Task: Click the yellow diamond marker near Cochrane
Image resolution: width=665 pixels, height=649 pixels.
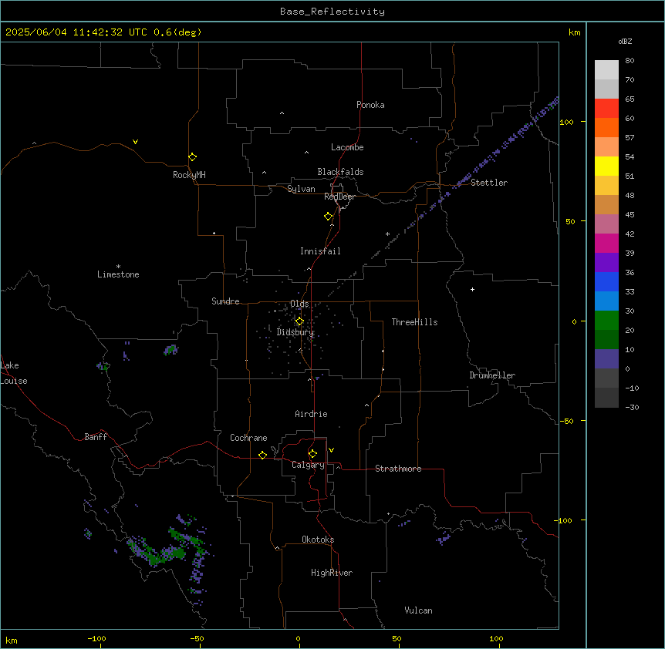Action: pos(262,455)
